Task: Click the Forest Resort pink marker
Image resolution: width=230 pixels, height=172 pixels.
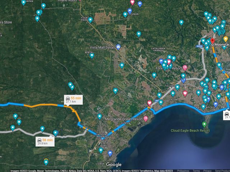Action: click(x=185, y=68)
